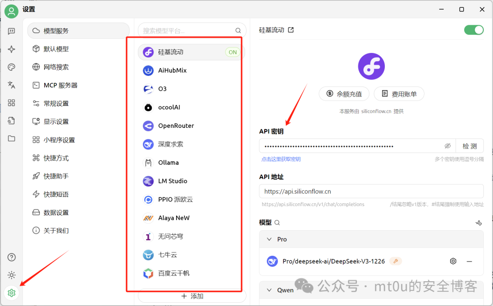
Task: Click the help question mark icon
Action: [11, 257]
